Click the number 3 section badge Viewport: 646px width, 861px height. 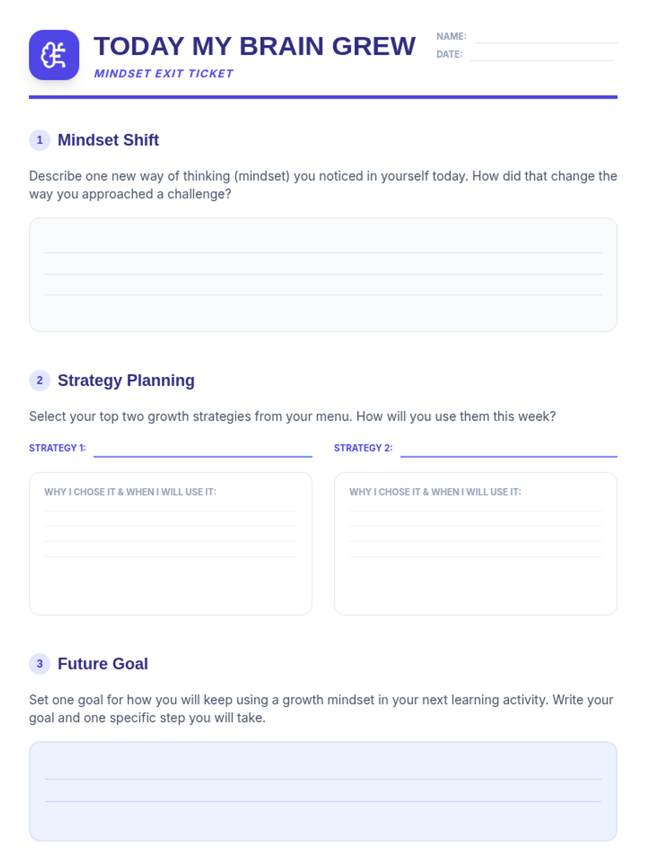(39, 664)
